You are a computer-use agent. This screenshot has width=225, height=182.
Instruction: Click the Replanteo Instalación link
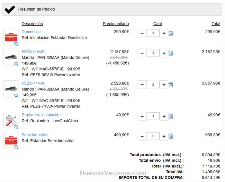[x=41, y=115]
